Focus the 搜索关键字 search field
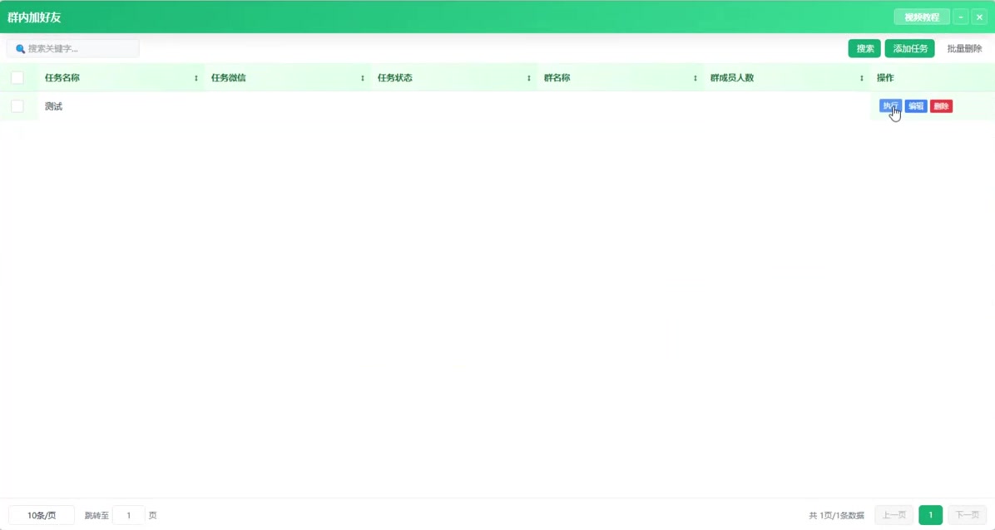The image size is (995, 530). point(73,48)
